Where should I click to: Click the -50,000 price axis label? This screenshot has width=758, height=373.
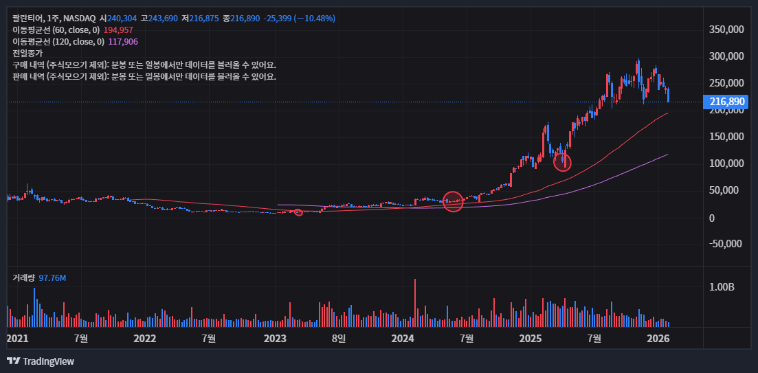726,244
